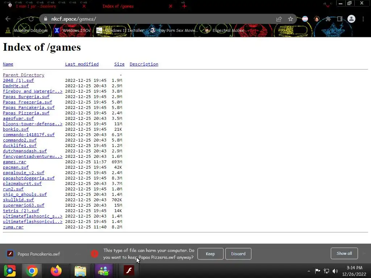
Task: Open the fancypantsadventure file link
Action: [x=33, y=156]
